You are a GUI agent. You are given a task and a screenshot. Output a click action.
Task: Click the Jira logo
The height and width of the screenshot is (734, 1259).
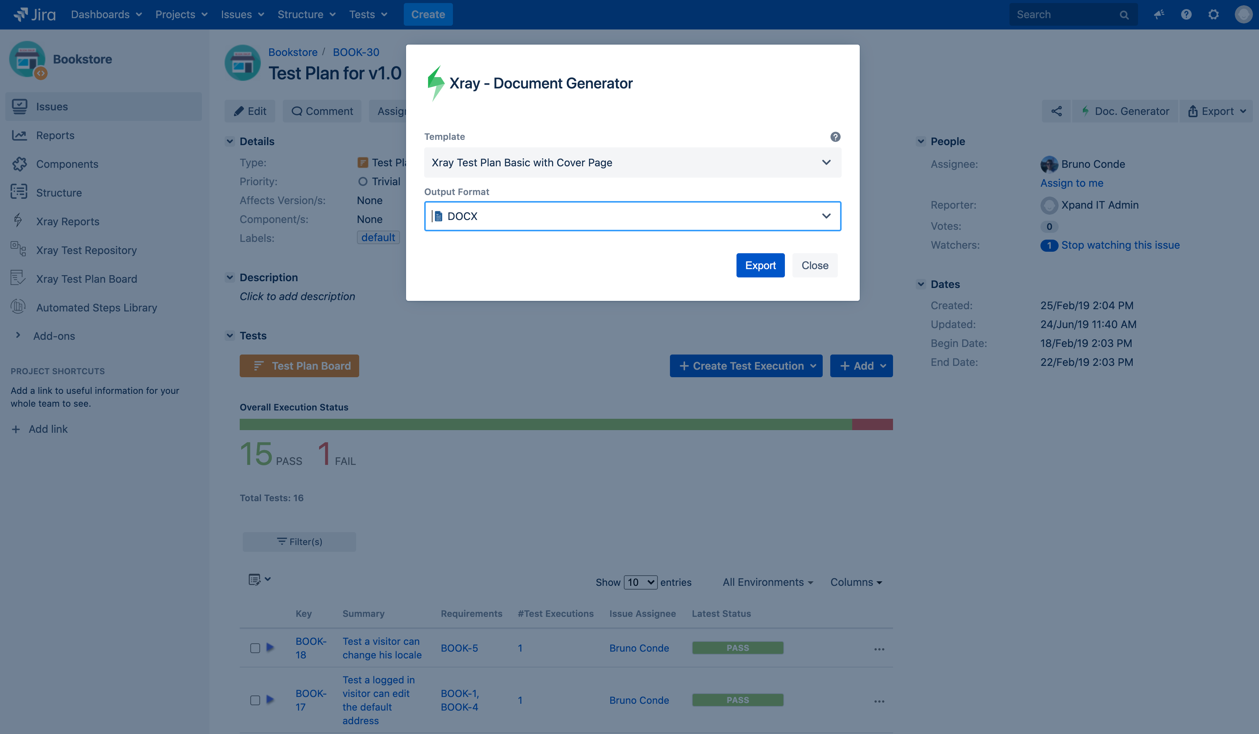pos(34,14)
